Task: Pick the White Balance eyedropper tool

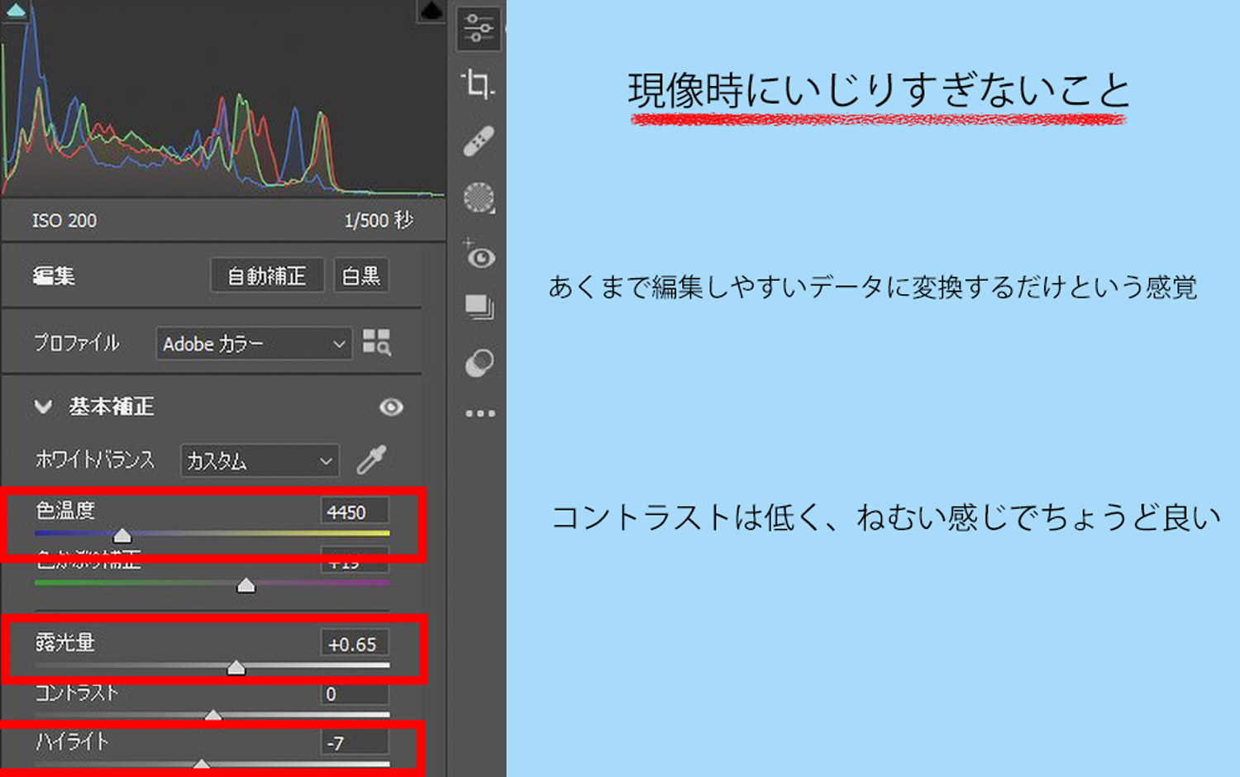Action: click(x=371, y=460)
